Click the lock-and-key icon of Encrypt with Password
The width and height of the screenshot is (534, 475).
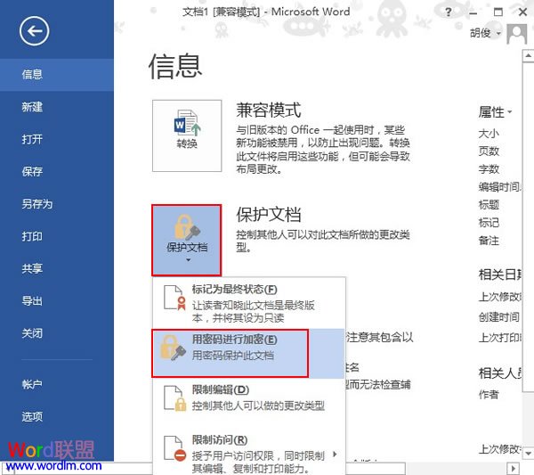[x=174, y=348]
